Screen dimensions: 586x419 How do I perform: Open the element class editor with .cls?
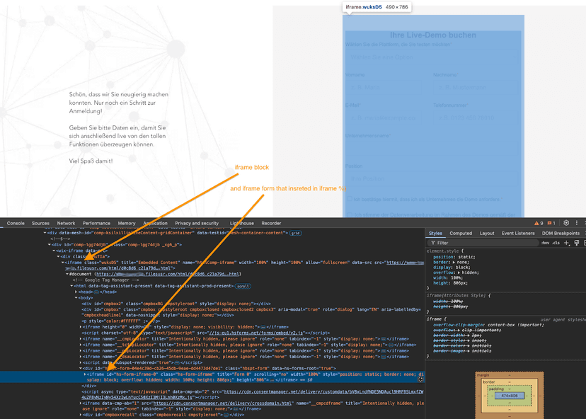click(556, 243)
